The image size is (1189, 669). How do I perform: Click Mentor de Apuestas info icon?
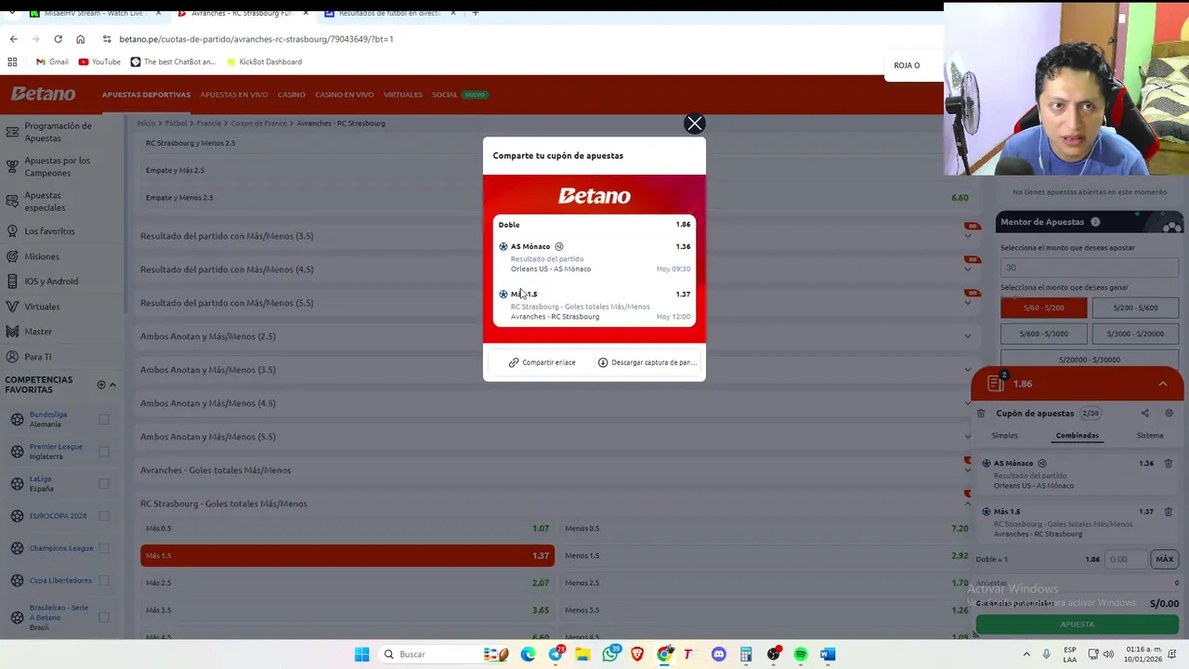[1095, 222]
